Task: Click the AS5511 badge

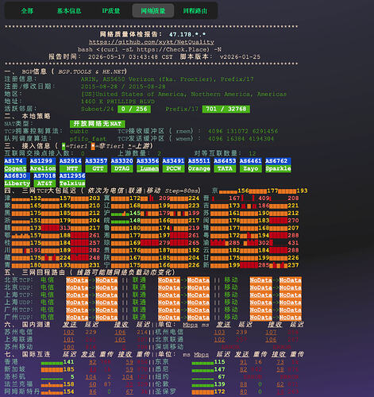Action: click(199, 161)
